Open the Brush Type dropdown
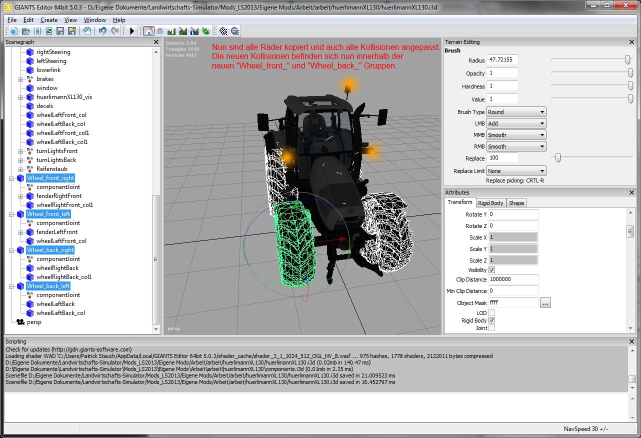 tap(516, 112)
